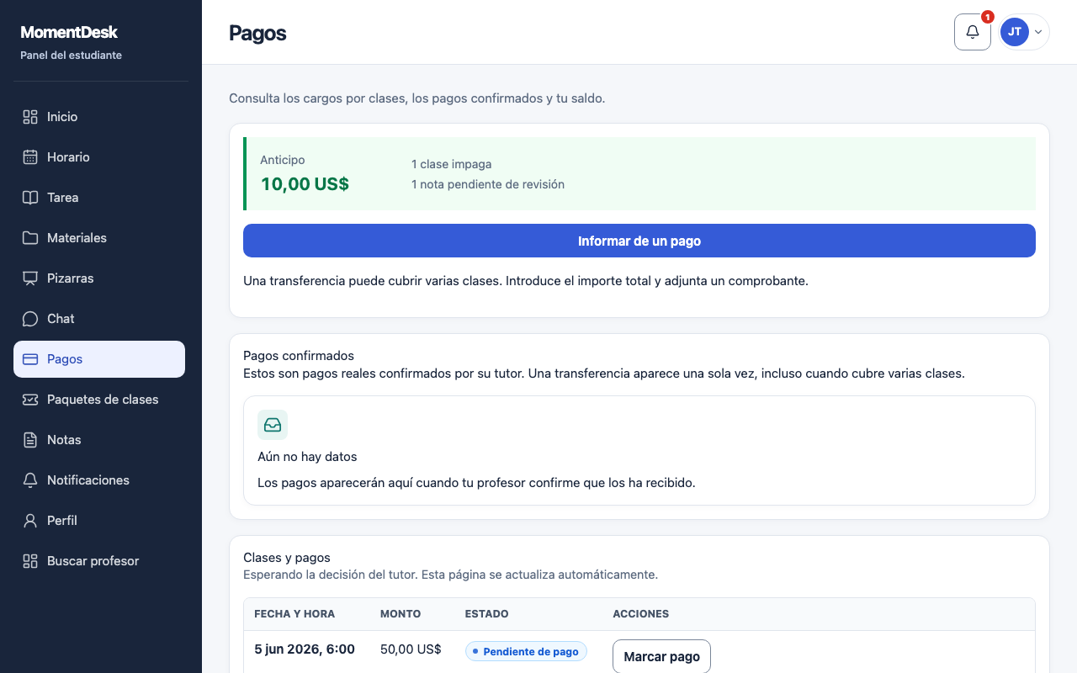1077x673 pixels.
Task: Click the Buscar profesor grid icon
Action: pyautogui.click(x=30, y=561)
